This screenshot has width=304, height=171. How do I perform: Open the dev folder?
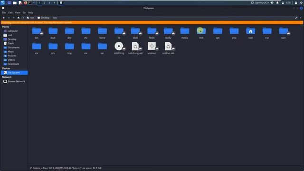(69, 31)
